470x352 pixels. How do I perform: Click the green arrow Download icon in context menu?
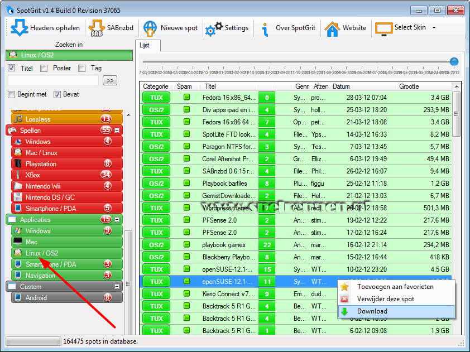coord(345,311)
